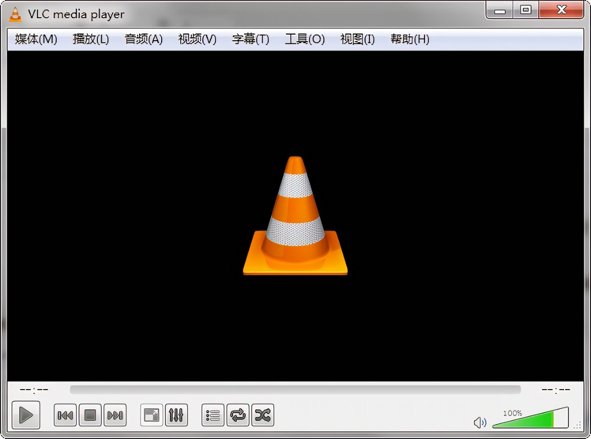This screenshot has width=591, height=439.
Task: Click the speaker volume icon
Action: pos(480,422)
